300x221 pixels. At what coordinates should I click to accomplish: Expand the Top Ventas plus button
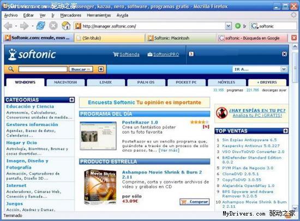coord(285,131)
